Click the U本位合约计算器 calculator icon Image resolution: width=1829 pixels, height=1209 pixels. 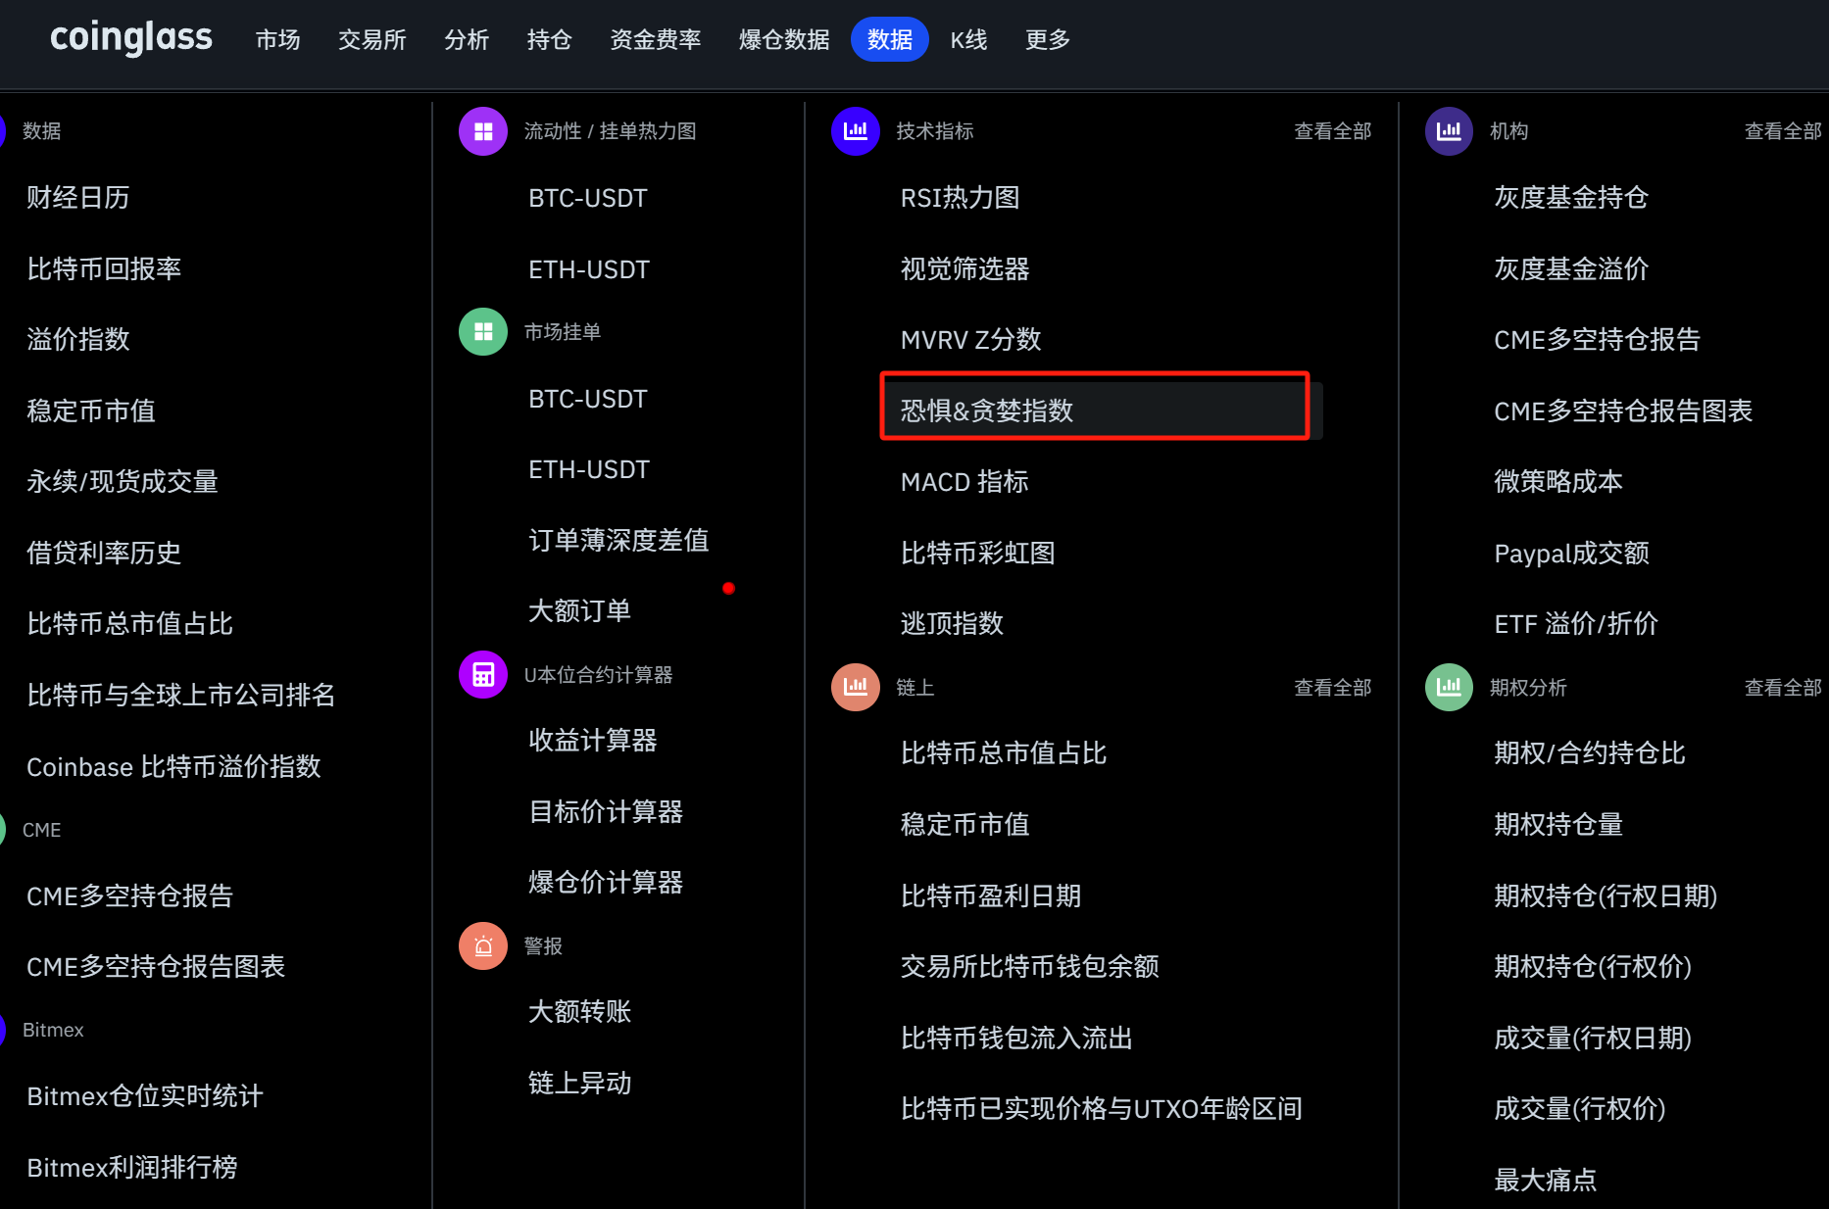(x=483, y=675)
